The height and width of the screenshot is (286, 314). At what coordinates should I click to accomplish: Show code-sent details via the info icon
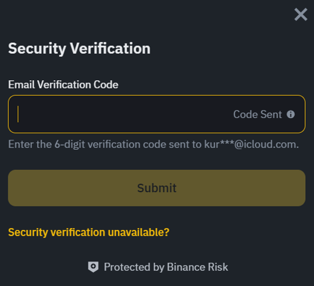tap(290, 114)
